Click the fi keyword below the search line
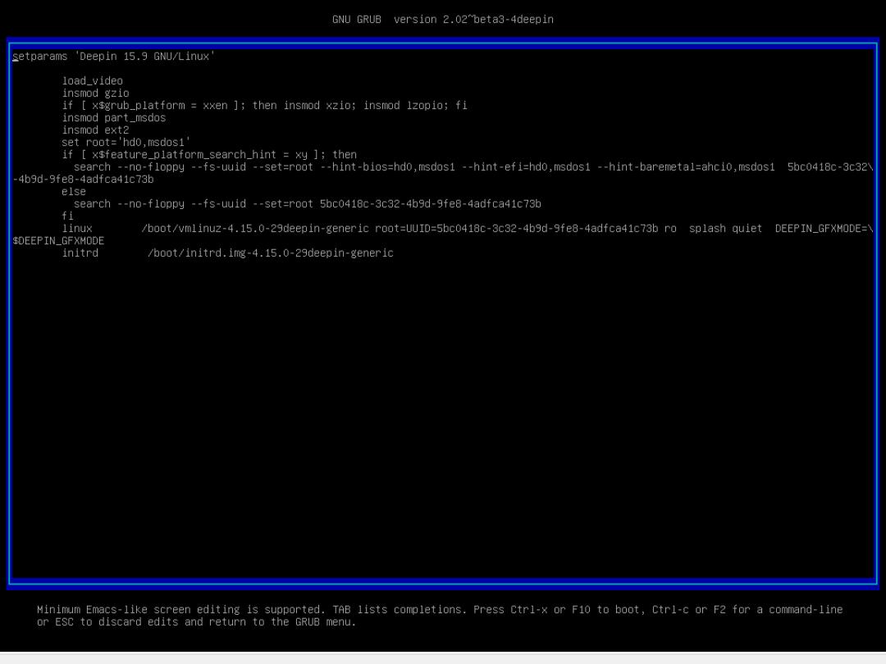The height and width of the screenshot is (664, 886). (x=67, y=216)
